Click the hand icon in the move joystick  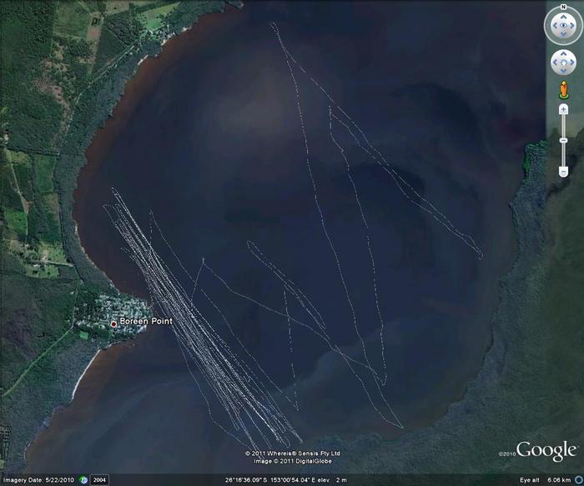(x=563, y=63)
